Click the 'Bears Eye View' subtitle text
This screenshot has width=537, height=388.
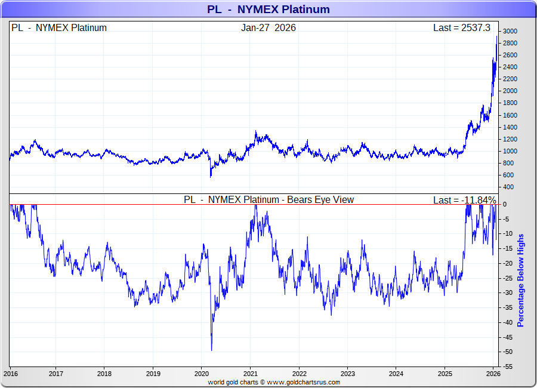tap(320, 200)
